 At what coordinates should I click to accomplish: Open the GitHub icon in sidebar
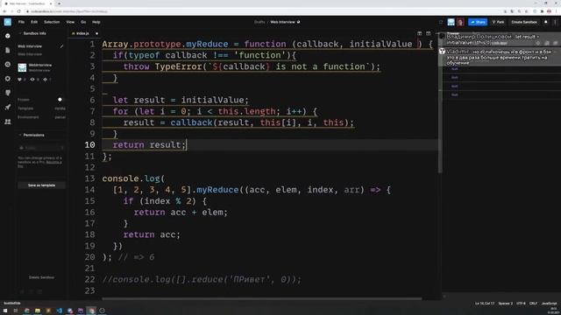coord(8,93)
